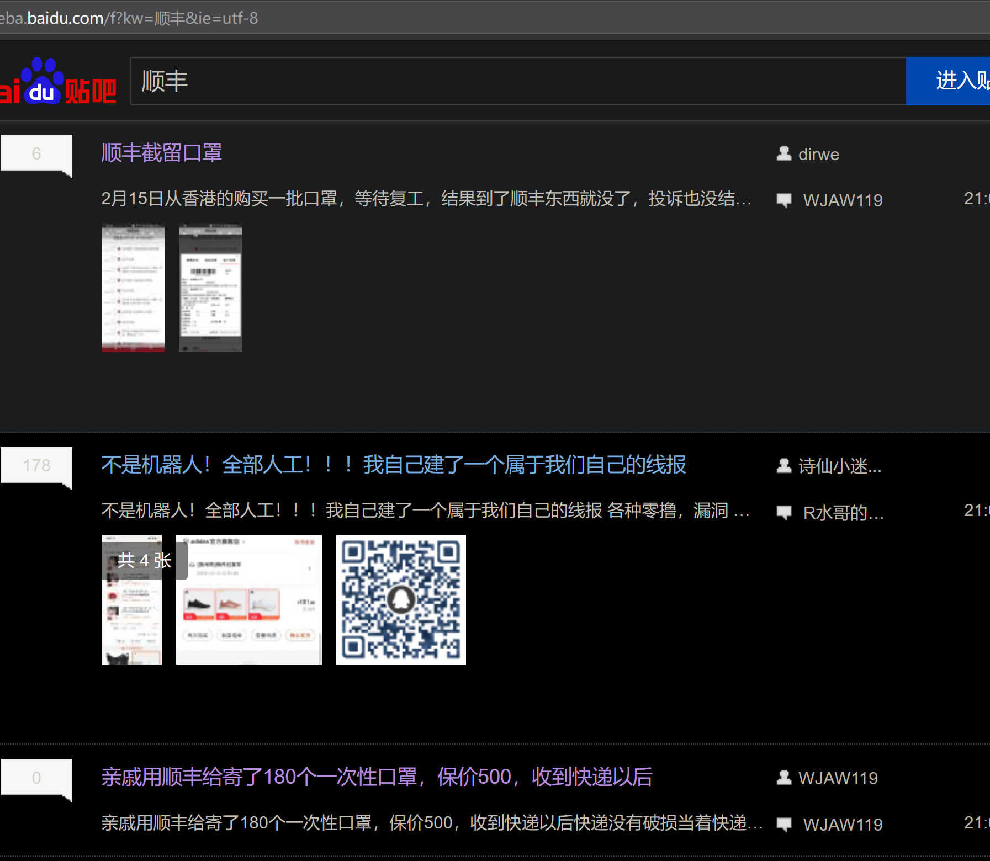Click author icon beside dirwe
This screenshot has width=990, height=861.
(x=783, y=153)
